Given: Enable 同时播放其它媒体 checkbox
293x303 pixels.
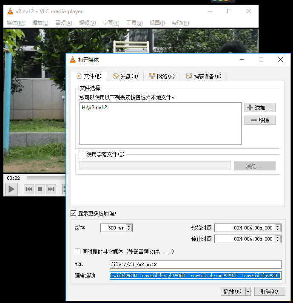Looking at the screenshot, I should [77, 252].
